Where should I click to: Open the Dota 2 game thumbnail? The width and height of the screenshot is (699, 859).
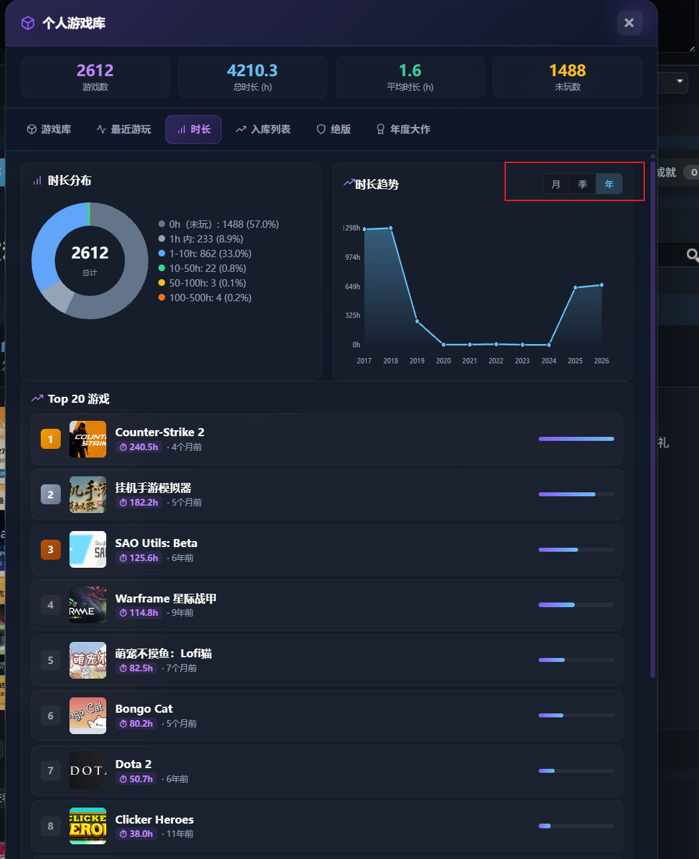pyautogui.click(x=88, y=771)
